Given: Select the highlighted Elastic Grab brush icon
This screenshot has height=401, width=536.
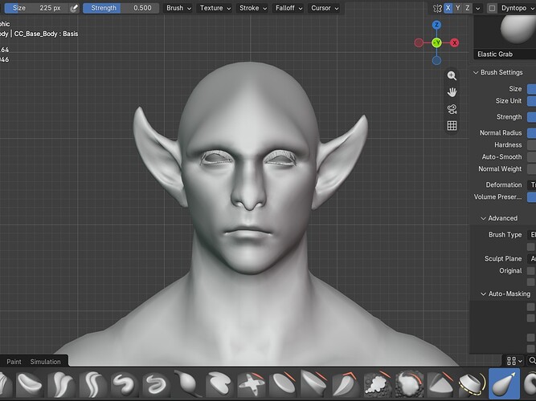Looking at the screenshot, I should point(504,384).
